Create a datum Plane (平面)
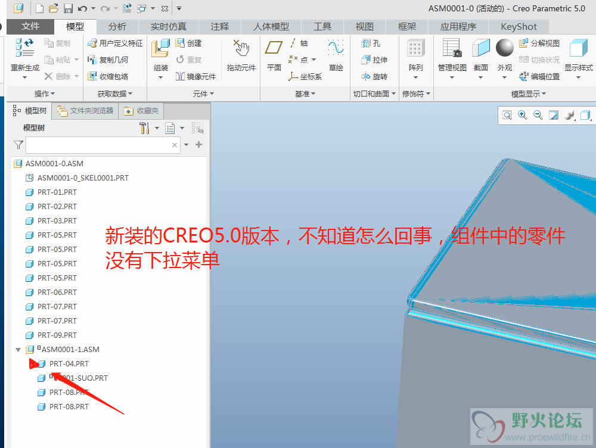 [x=274, y=55]
